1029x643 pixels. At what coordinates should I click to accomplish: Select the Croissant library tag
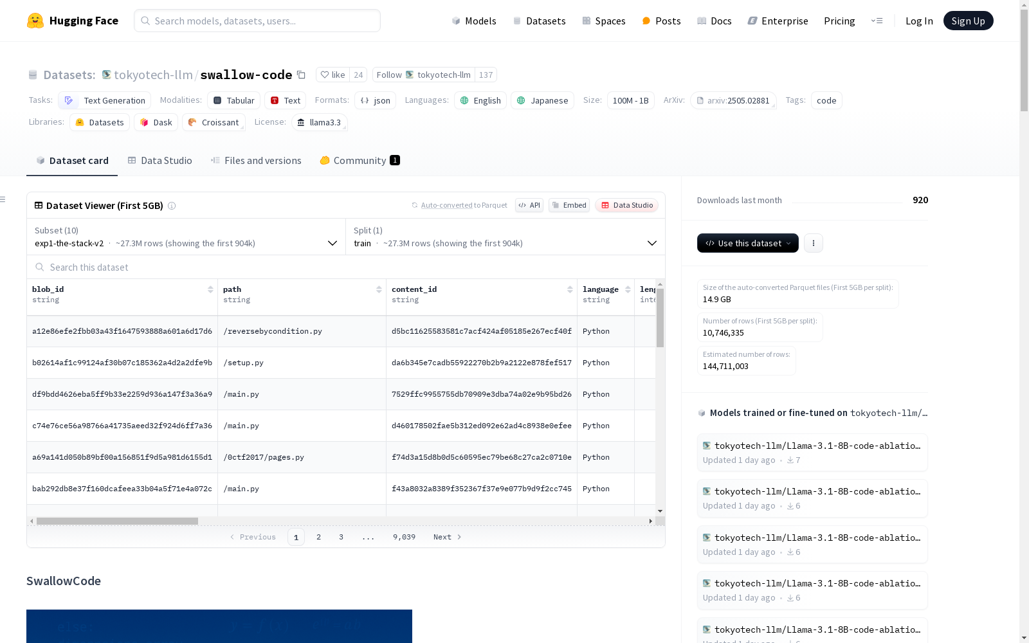click(x=214, y=122)
